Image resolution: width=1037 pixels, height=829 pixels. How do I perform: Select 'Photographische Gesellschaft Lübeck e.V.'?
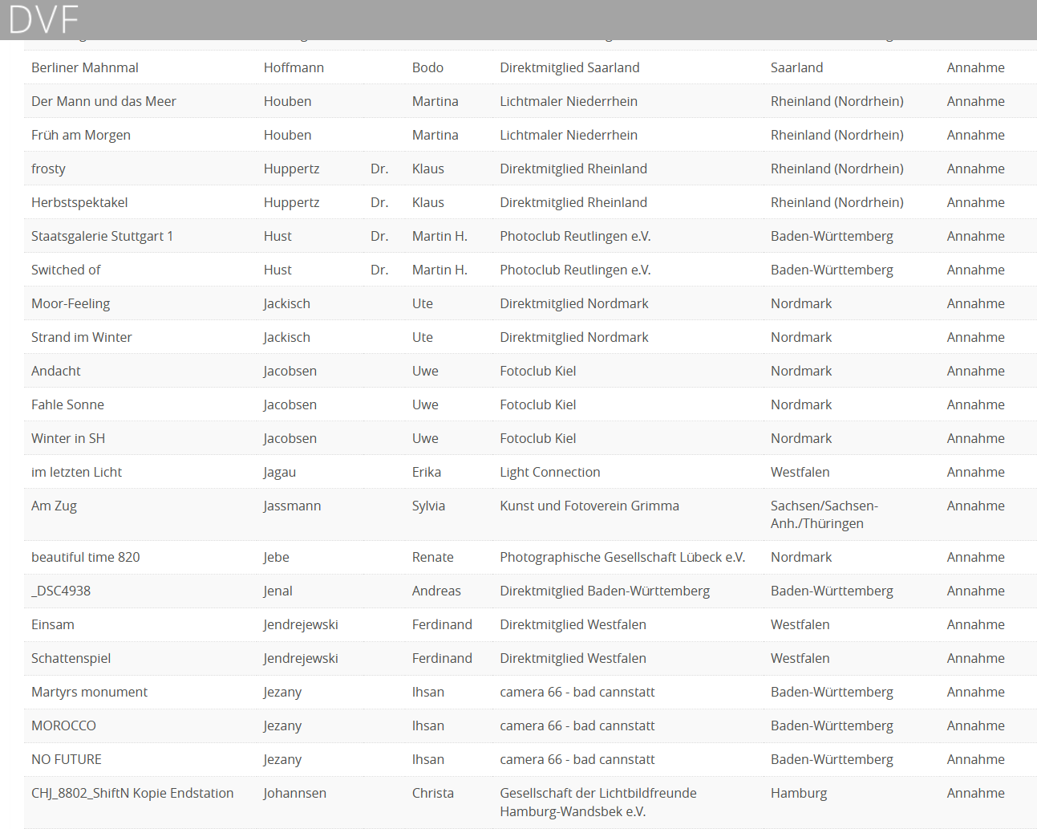(622, 557)
